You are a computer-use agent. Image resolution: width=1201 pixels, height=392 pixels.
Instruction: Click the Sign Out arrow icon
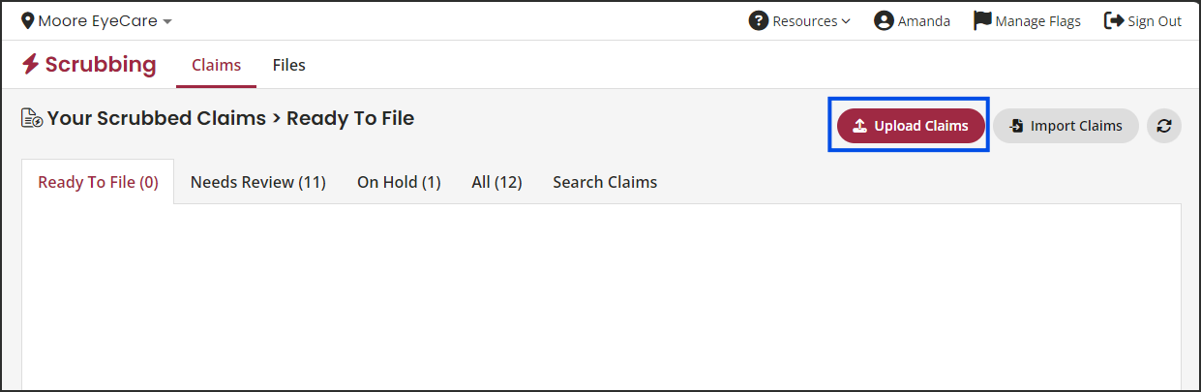point(1114,20)
